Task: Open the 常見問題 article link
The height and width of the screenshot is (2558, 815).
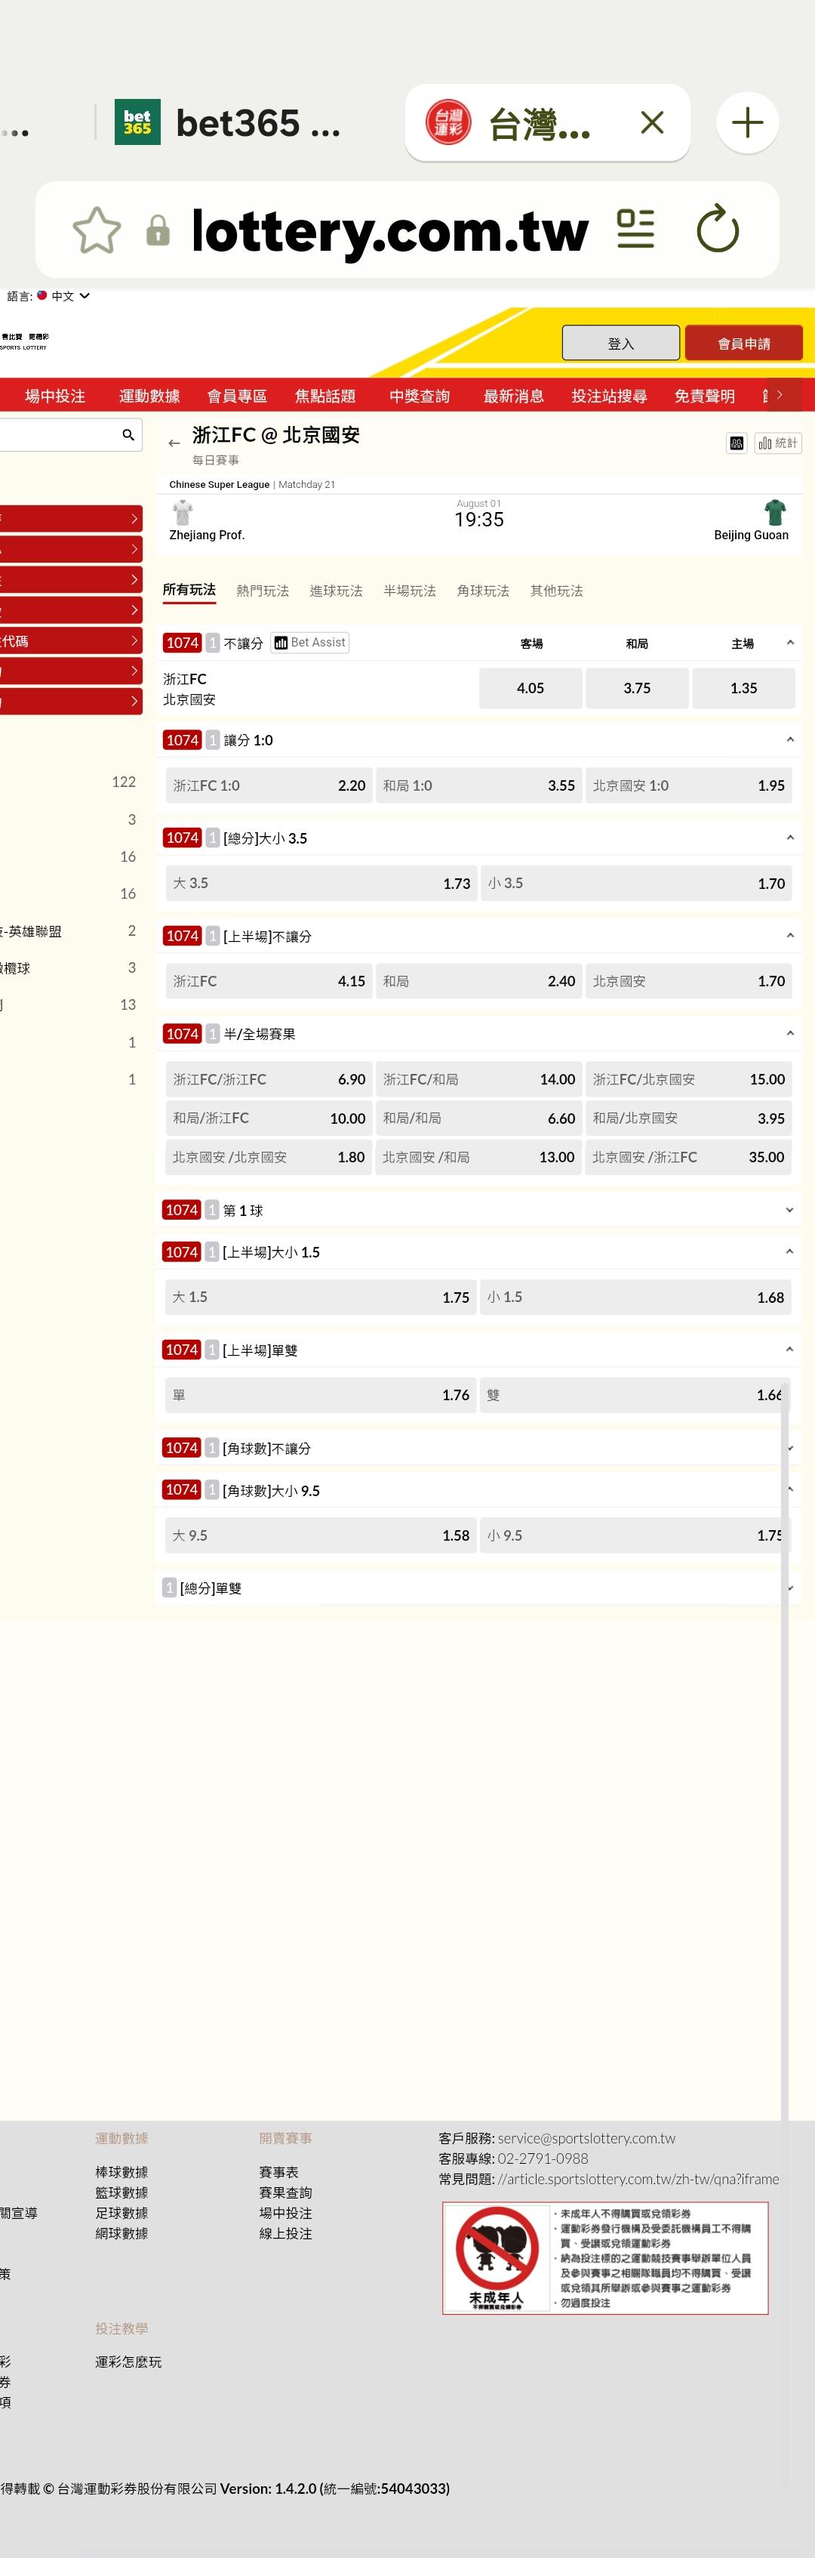Action: pyautogui.click(x=638, y=2179)
